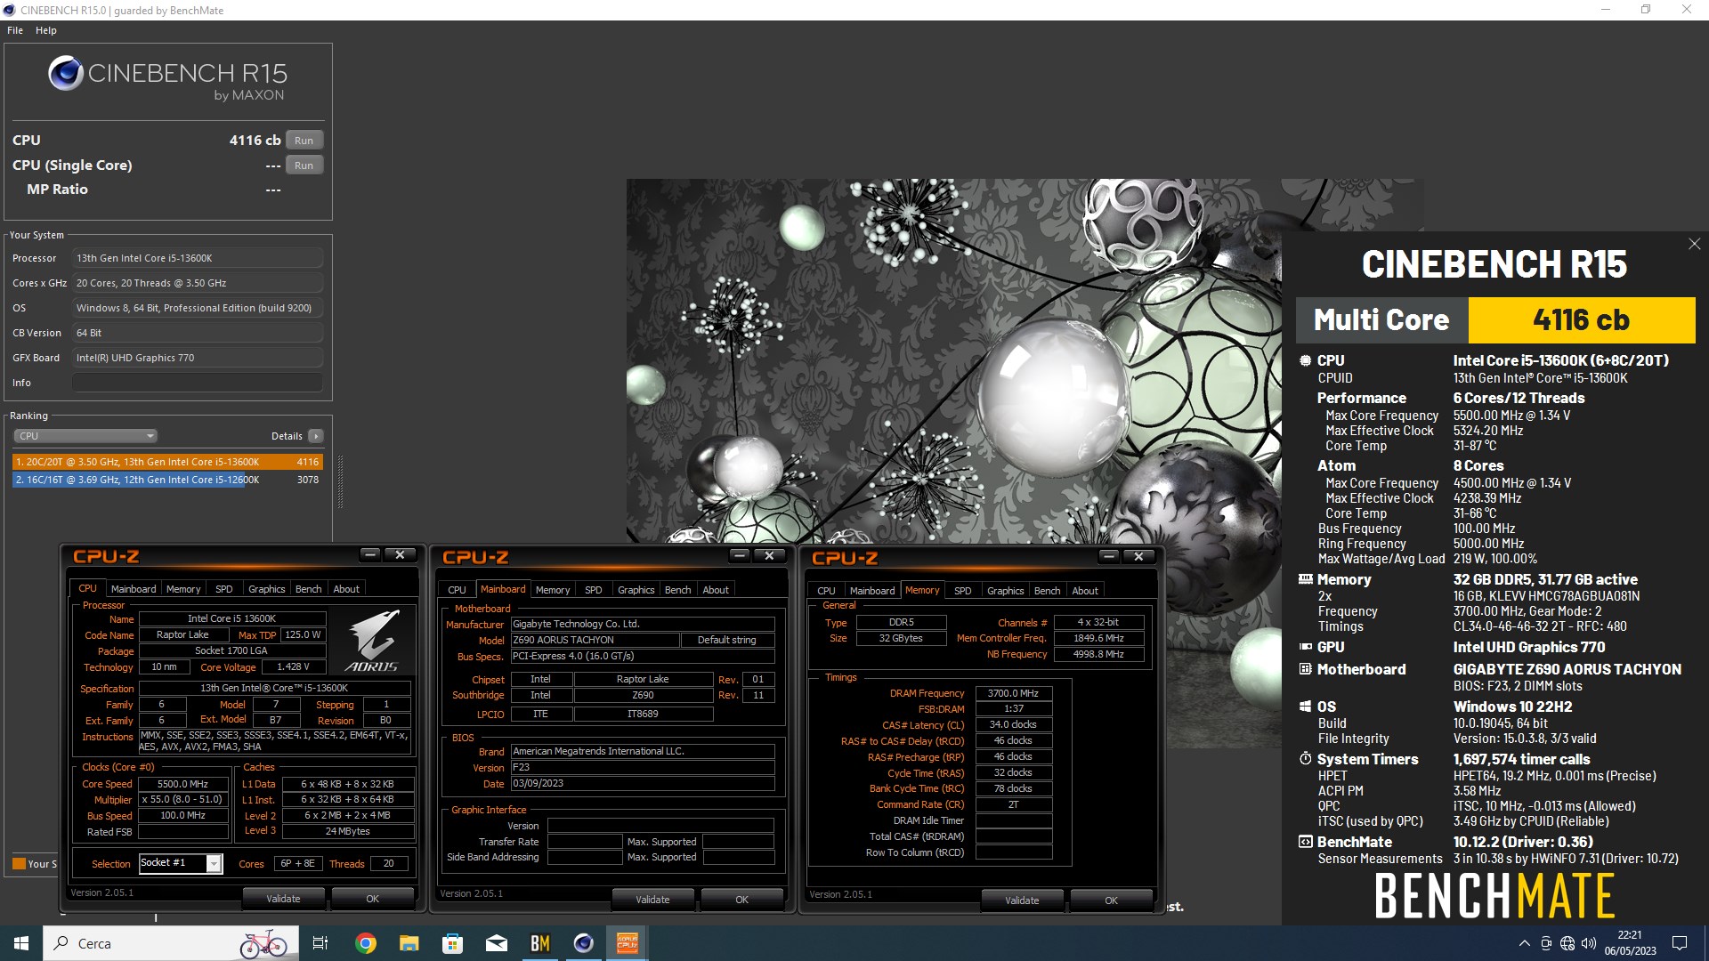
Task: Open CPU tab in Memory CPU-Z window
Action: pos(826,591)
